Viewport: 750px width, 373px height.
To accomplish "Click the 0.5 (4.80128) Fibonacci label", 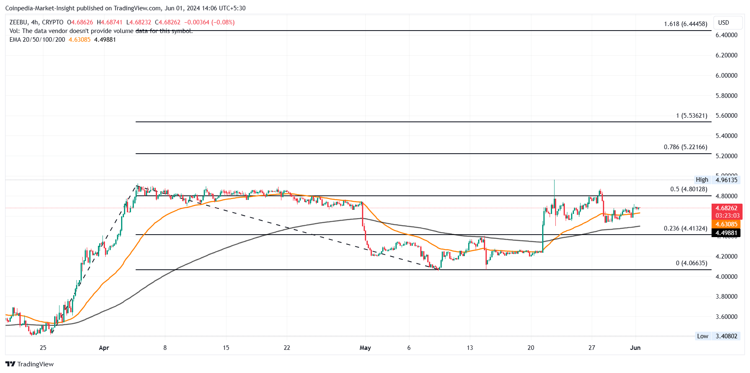I will tap(689, 189).
